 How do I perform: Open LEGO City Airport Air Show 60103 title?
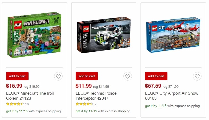(x=172, y=96)
